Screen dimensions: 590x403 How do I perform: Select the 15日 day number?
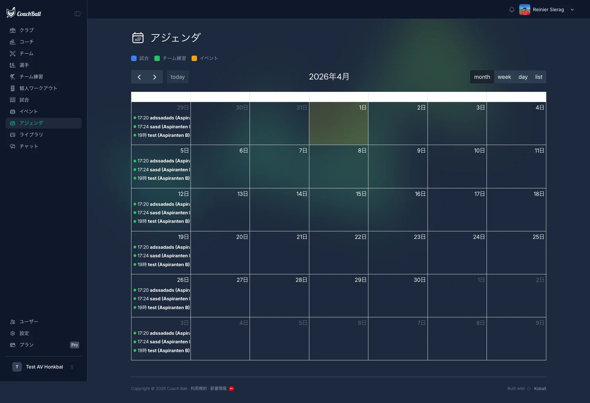pos(361,194)
